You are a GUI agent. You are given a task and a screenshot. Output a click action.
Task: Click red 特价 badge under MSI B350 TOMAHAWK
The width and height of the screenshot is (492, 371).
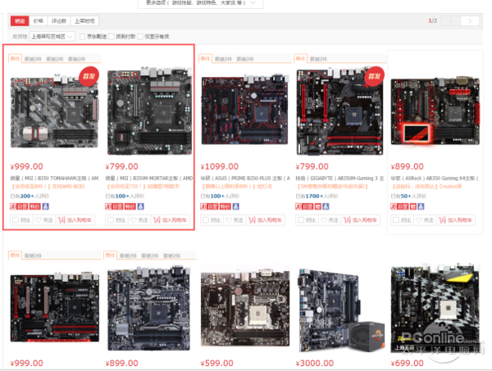[x=34, y=206]
